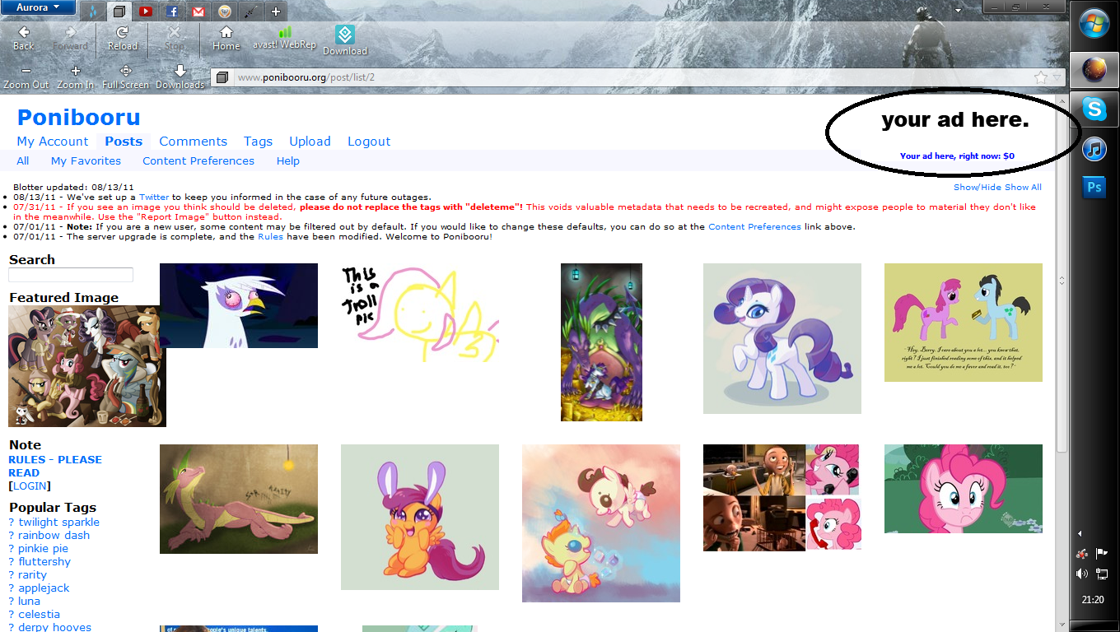The image size is (1120, 632).
Task: Open the Downloads window
Action: pyautogui.click(x=180, y=77)
